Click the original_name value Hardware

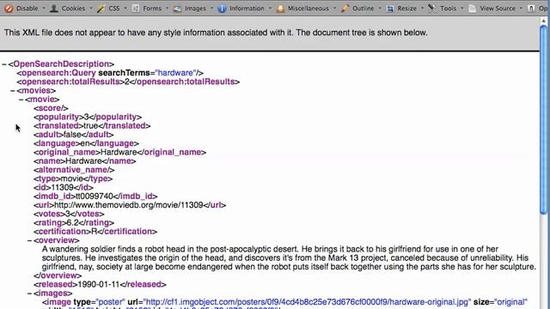click(119, 152)
